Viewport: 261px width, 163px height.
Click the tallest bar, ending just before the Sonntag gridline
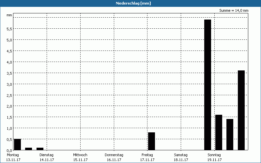click(x=207, y=85)
